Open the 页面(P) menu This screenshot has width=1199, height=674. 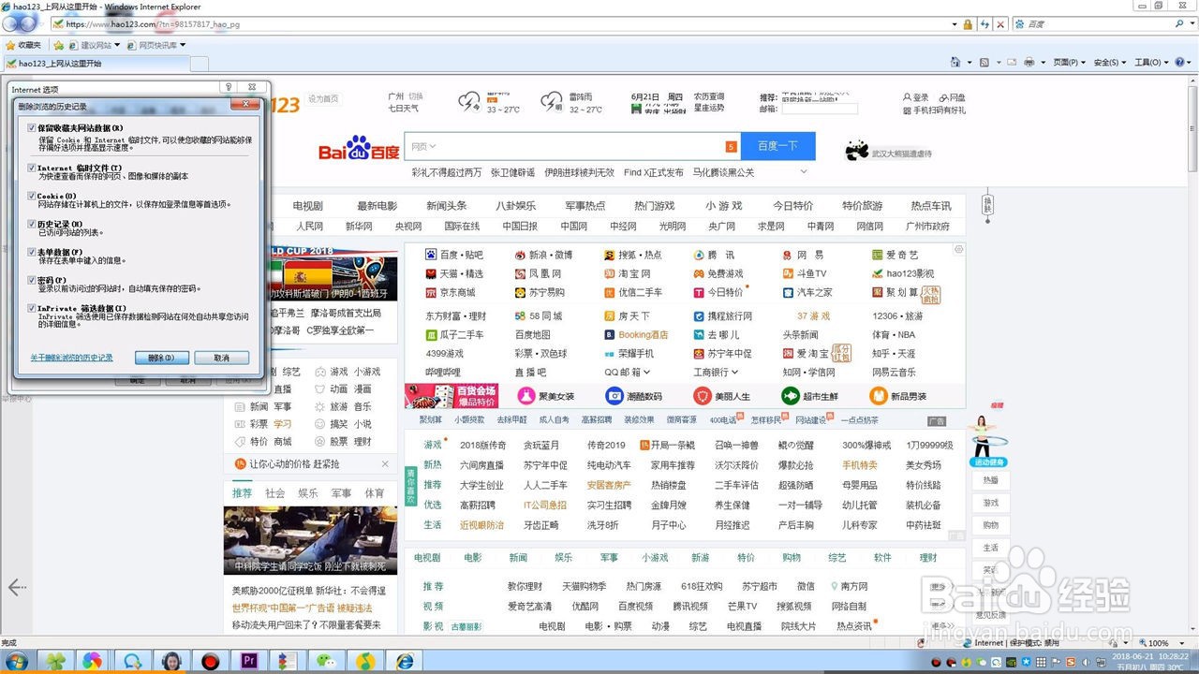[x=1070, y=62]
